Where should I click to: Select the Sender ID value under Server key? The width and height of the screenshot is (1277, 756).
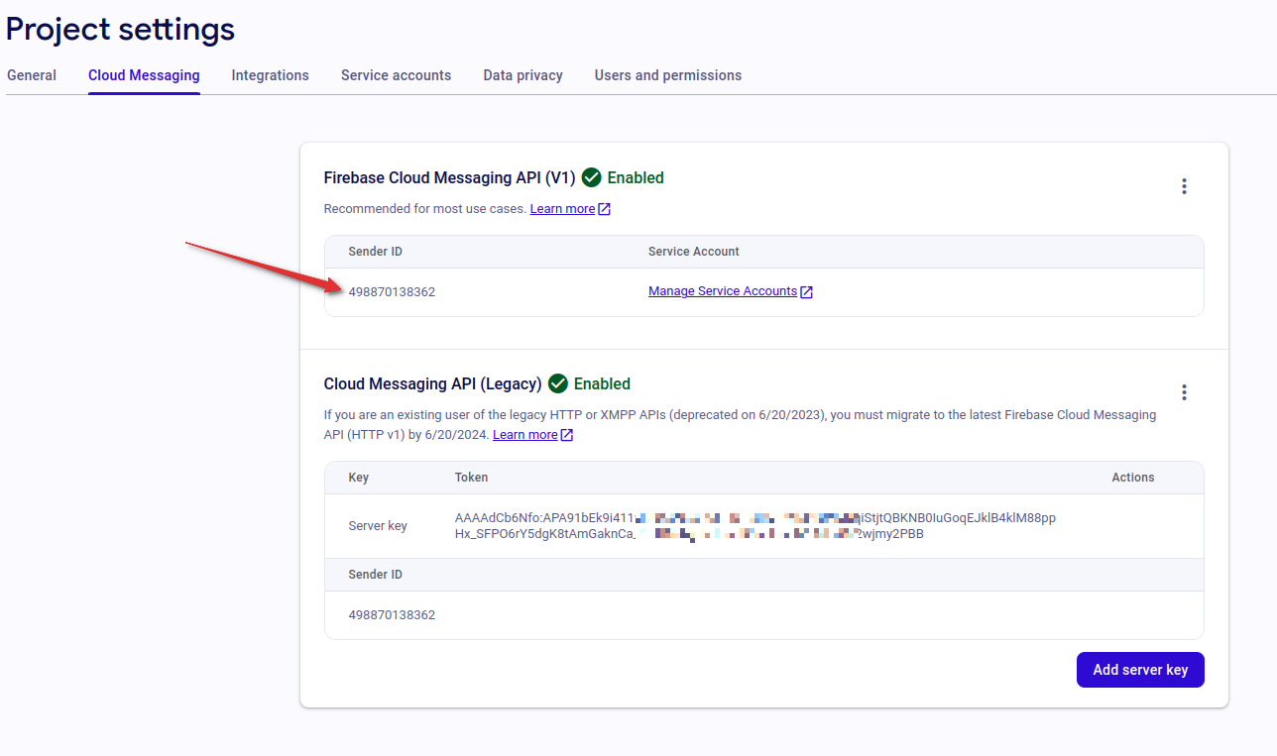pyautogui.click(x=392, y=615)
